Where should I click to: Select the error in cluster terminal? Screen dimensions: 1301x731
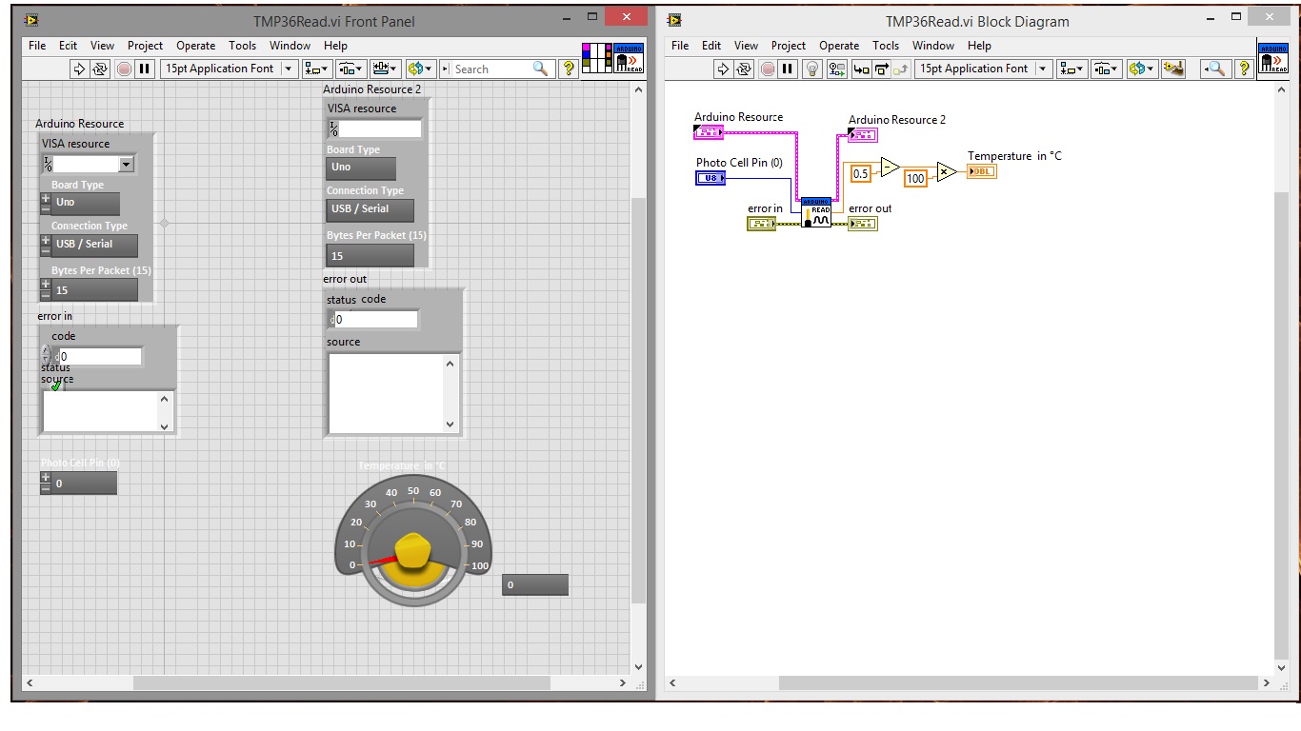[762, 224]
